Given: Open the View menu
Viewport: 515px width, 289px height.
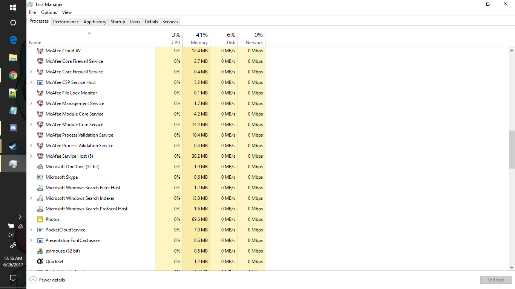Looking at the screenshot, I should (67, 12).
